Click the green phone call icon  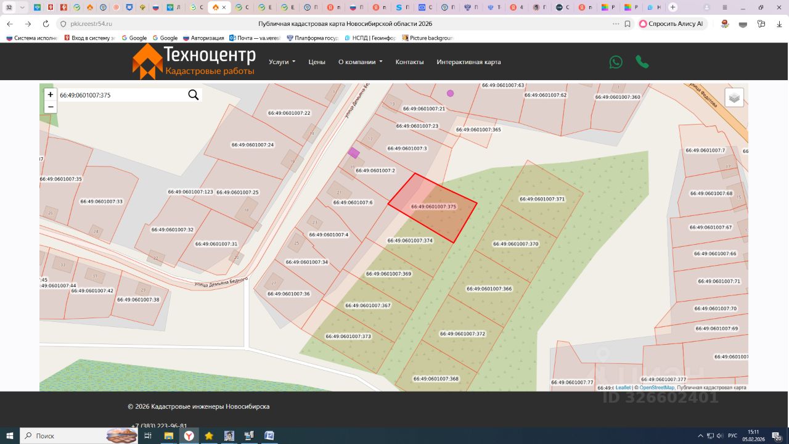coord(642,62)
